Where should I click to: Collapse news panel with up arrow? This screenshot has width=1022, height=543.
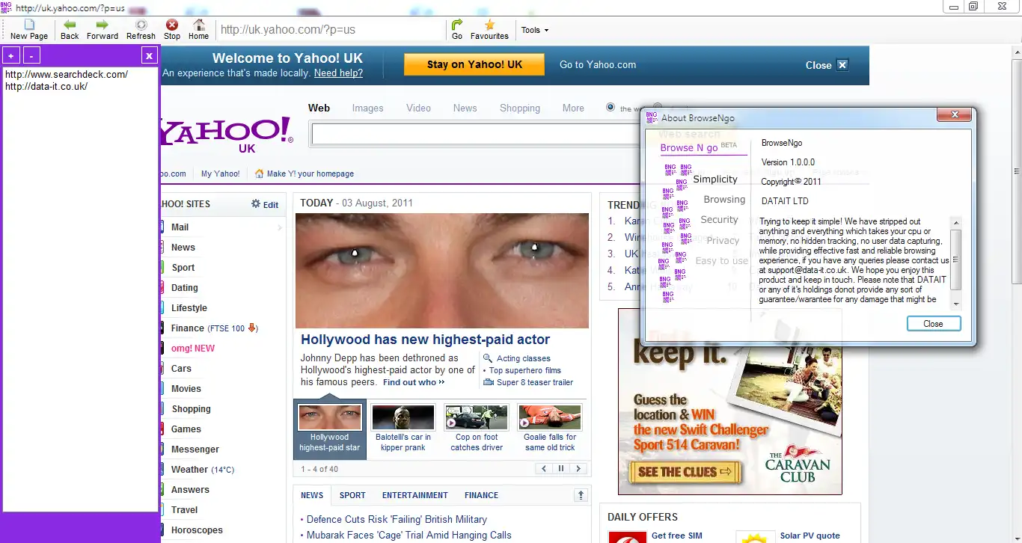click(581, 495)
